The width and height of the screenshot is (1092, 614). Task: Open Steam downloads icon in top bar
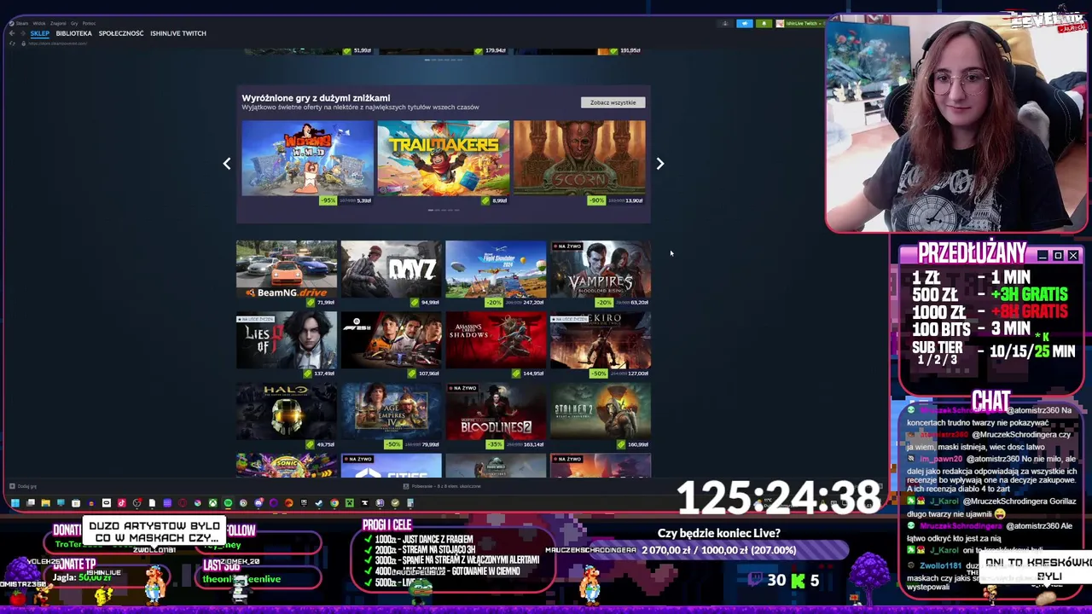click(x=725, y=23)
